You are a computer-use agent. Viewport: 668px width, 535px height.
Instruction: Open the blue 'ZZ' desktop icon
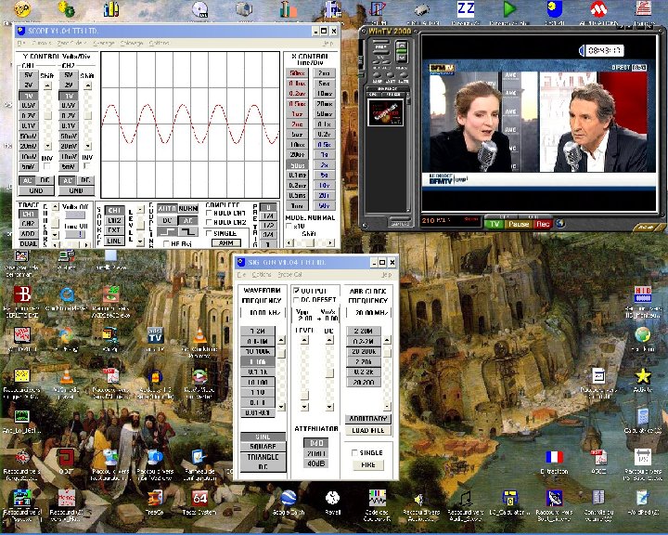tap(466, 9)
